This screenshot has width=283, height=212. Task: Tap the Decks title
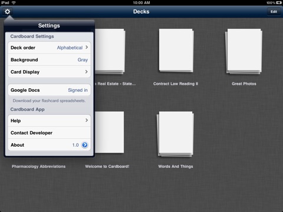pyautogui.click(x=141, y=12)
